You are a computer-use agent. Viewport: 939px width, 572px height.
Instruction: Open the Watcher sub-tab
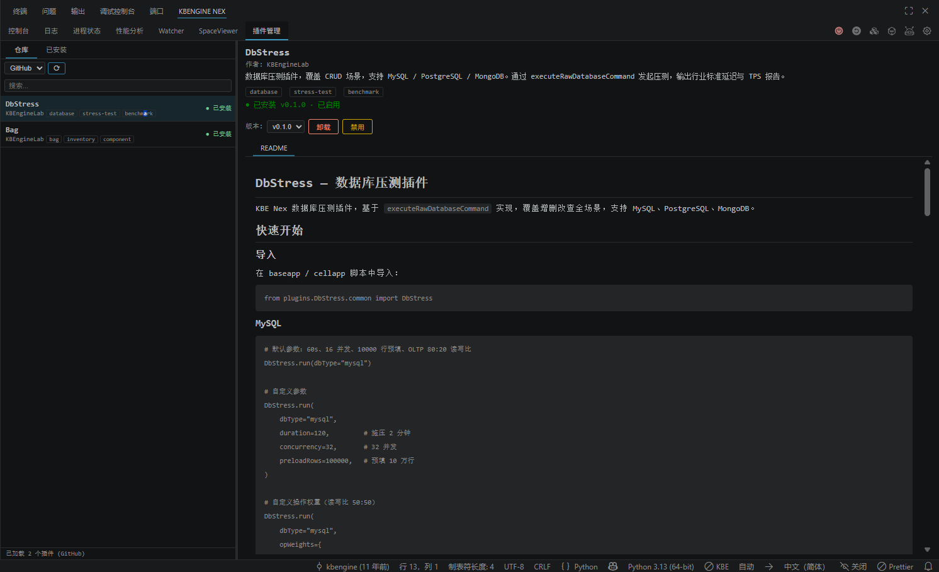pos(171,31)
